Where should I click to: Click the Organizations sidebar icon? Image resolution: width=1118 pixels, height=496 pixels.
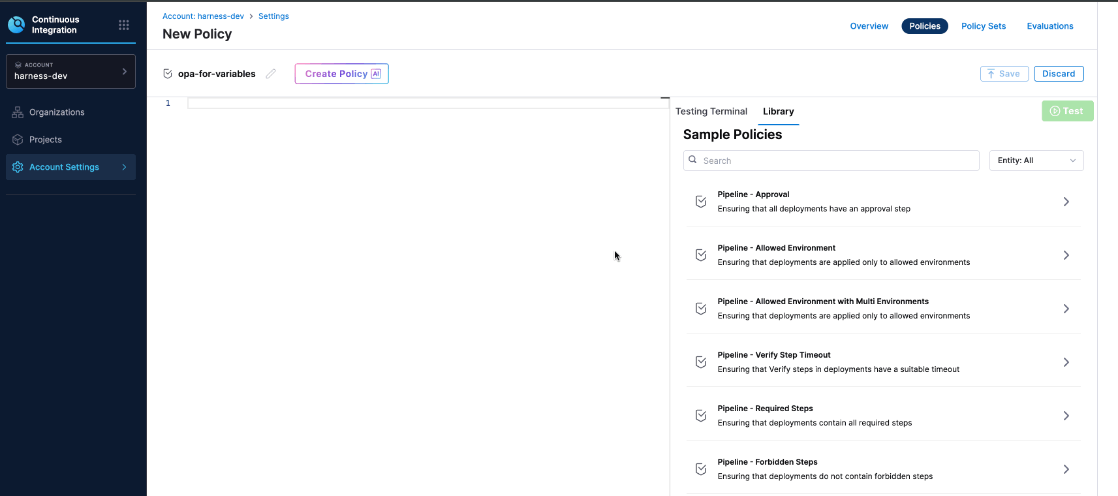point(18,112)
